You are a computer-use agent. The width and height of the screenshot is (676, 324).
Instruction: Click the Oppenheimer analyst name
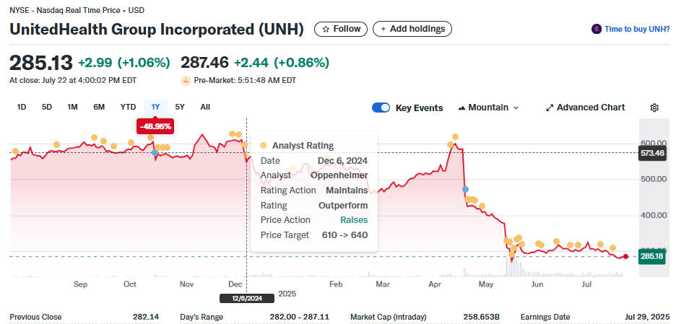339,175
